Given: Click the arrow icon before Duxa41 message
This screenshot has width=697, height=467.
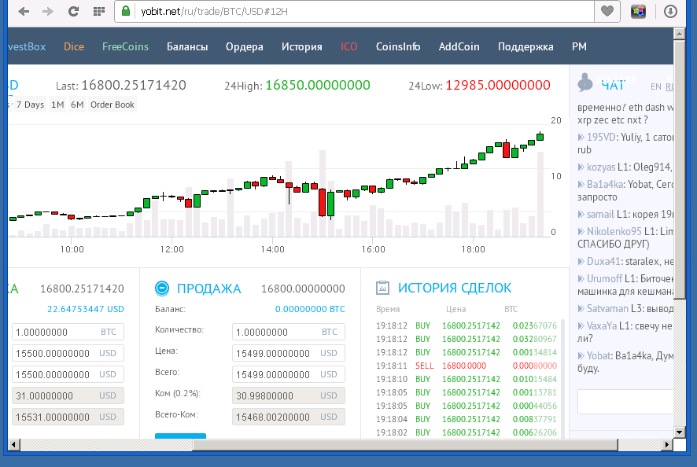Looking at the screenshot, I should pyautogui.click(x=581, y=261).
